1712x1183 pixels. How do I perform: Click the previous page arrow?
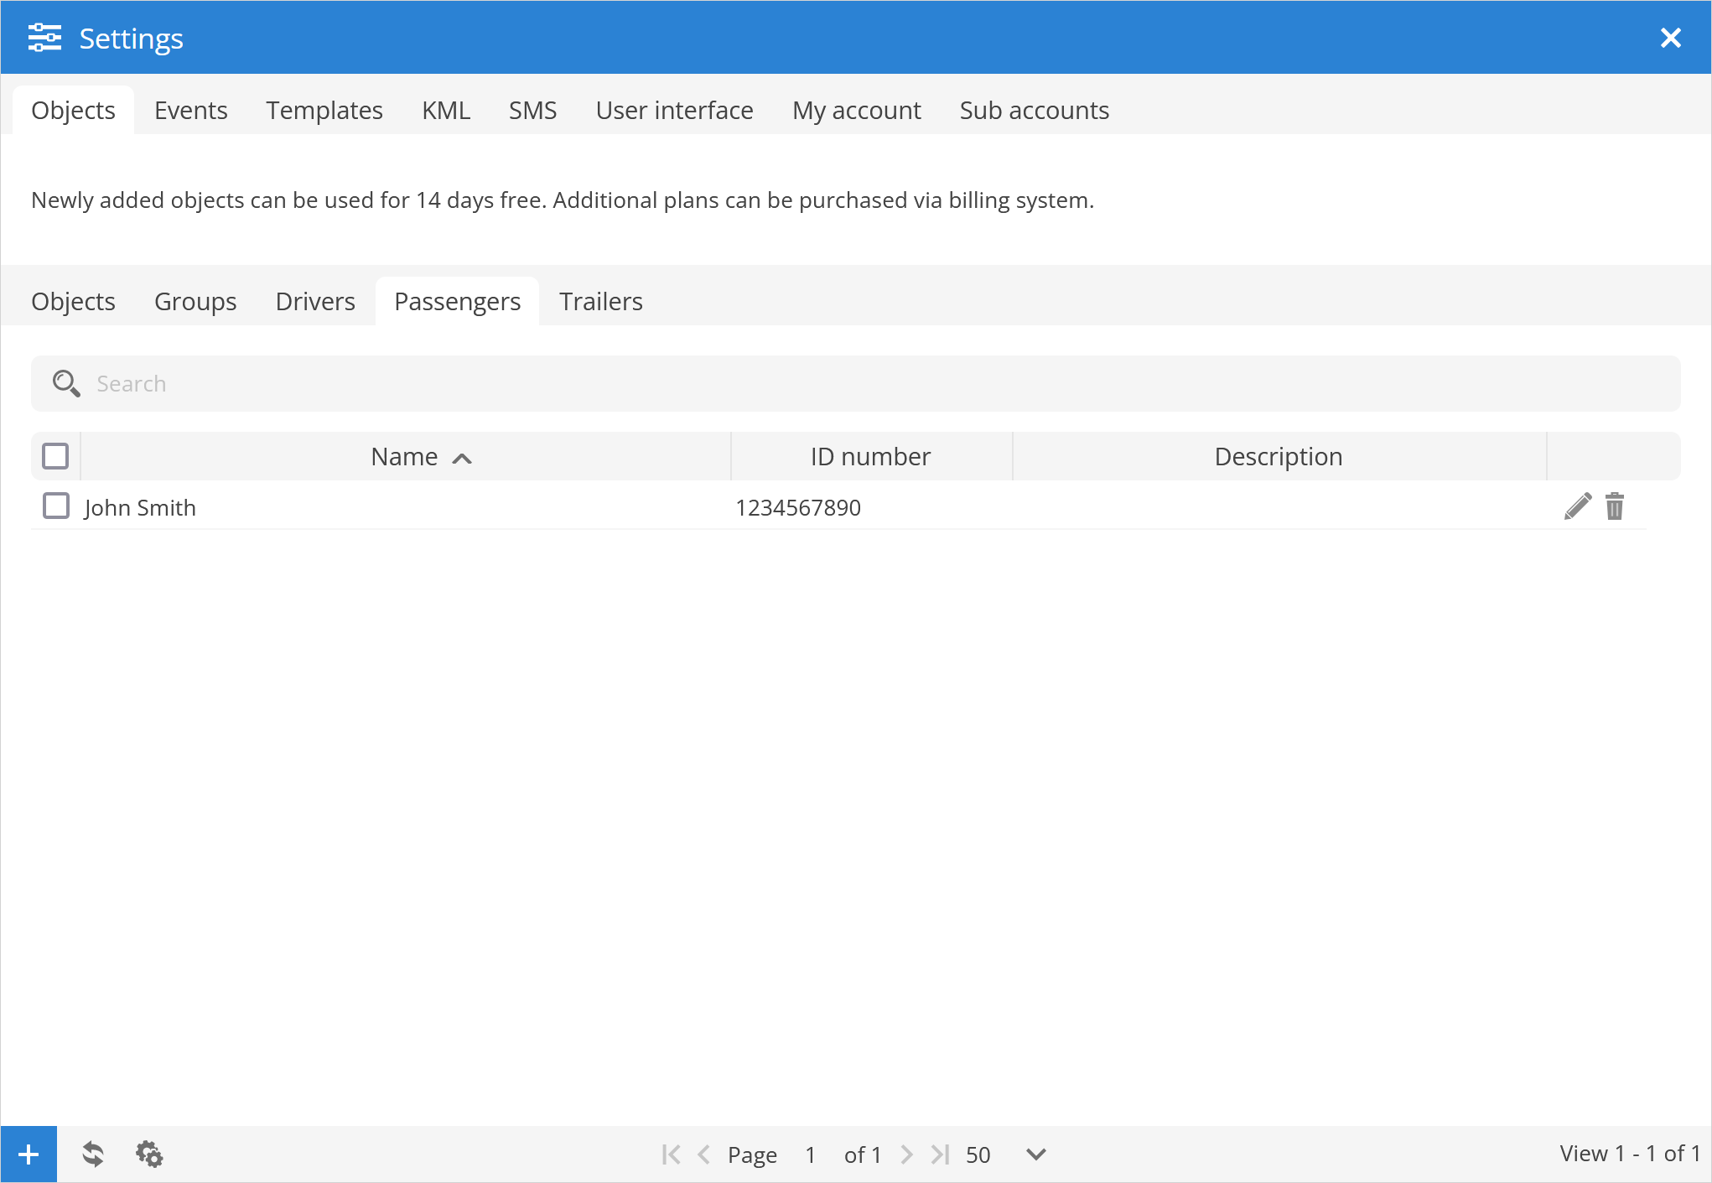(704, 1154)
